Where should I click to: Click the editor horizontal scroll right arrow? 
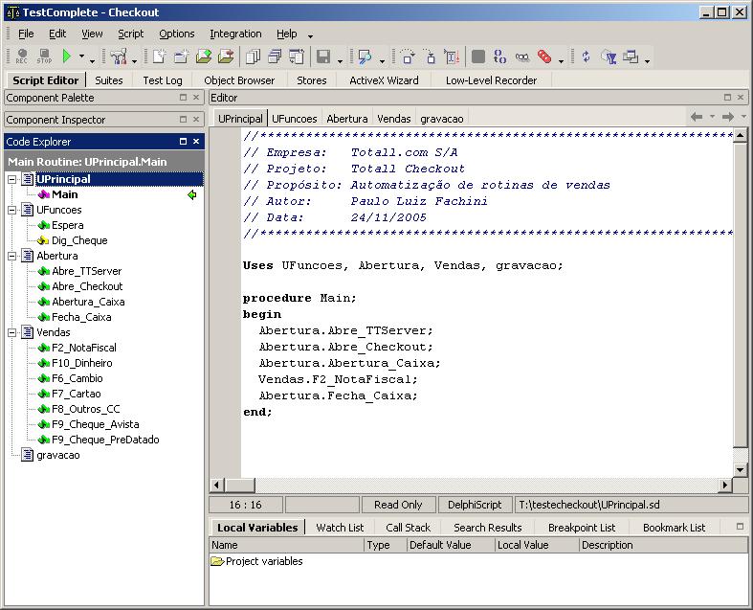(x=725, y=486)
